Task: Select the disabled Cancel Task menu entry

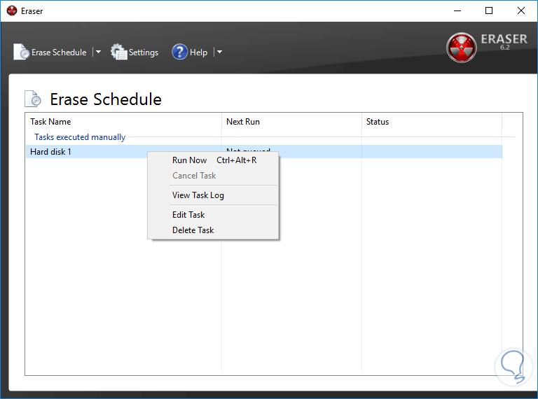Action: [x=214, y=176]
